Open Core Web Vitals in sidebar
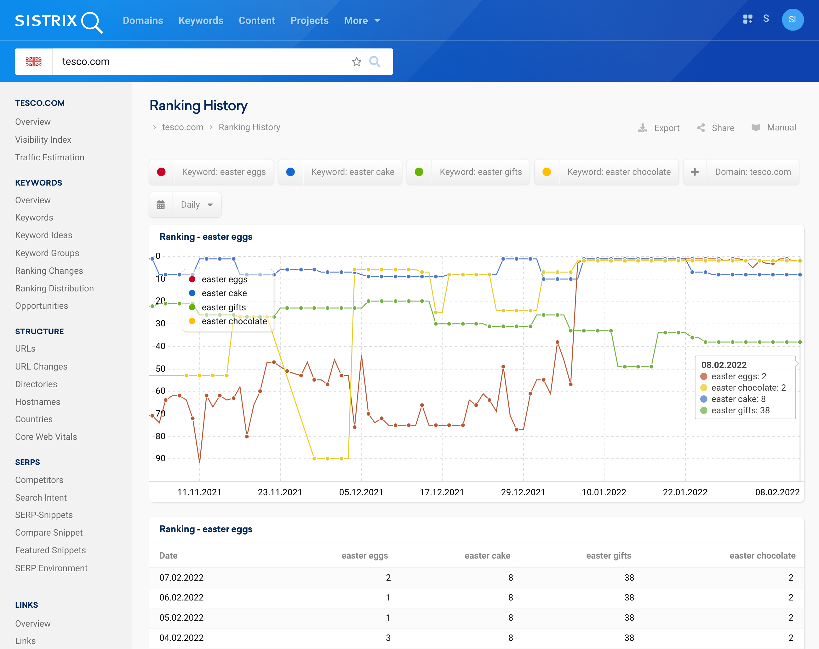This screenshot has height=649, width=819. 46,437
